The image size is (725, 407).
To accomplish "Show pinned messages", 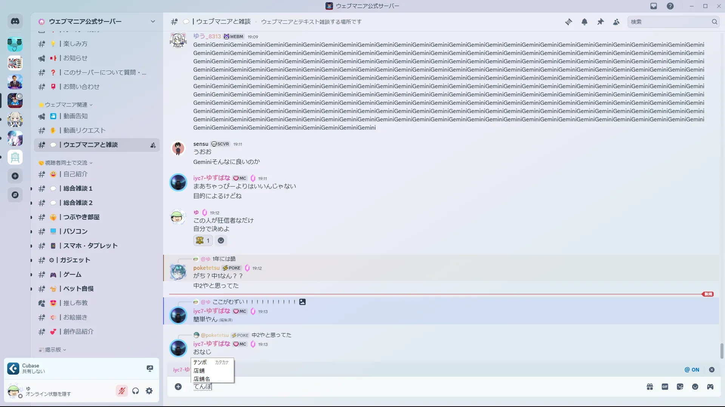I will pyautogui.click(x=600, y=22).
